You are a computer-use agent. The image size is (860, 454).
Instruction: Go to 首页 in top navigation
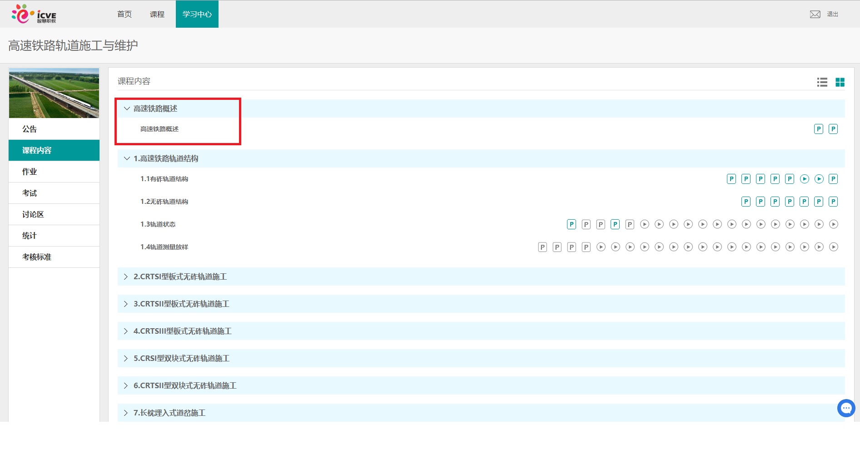[124, 14]
